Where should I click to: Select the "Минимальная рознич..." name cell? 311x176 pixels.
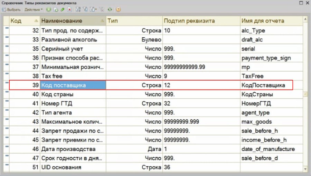point(73,67)
